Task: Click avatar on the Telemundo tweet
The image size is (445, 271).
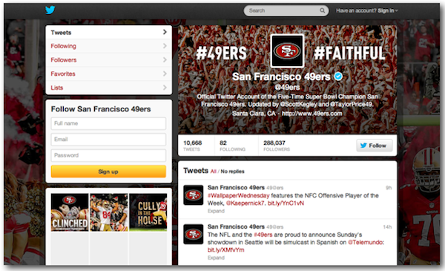Action: [194, 235]
